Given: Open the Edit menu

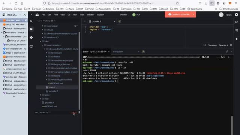Looking at the screenshot, I should 49,15.
